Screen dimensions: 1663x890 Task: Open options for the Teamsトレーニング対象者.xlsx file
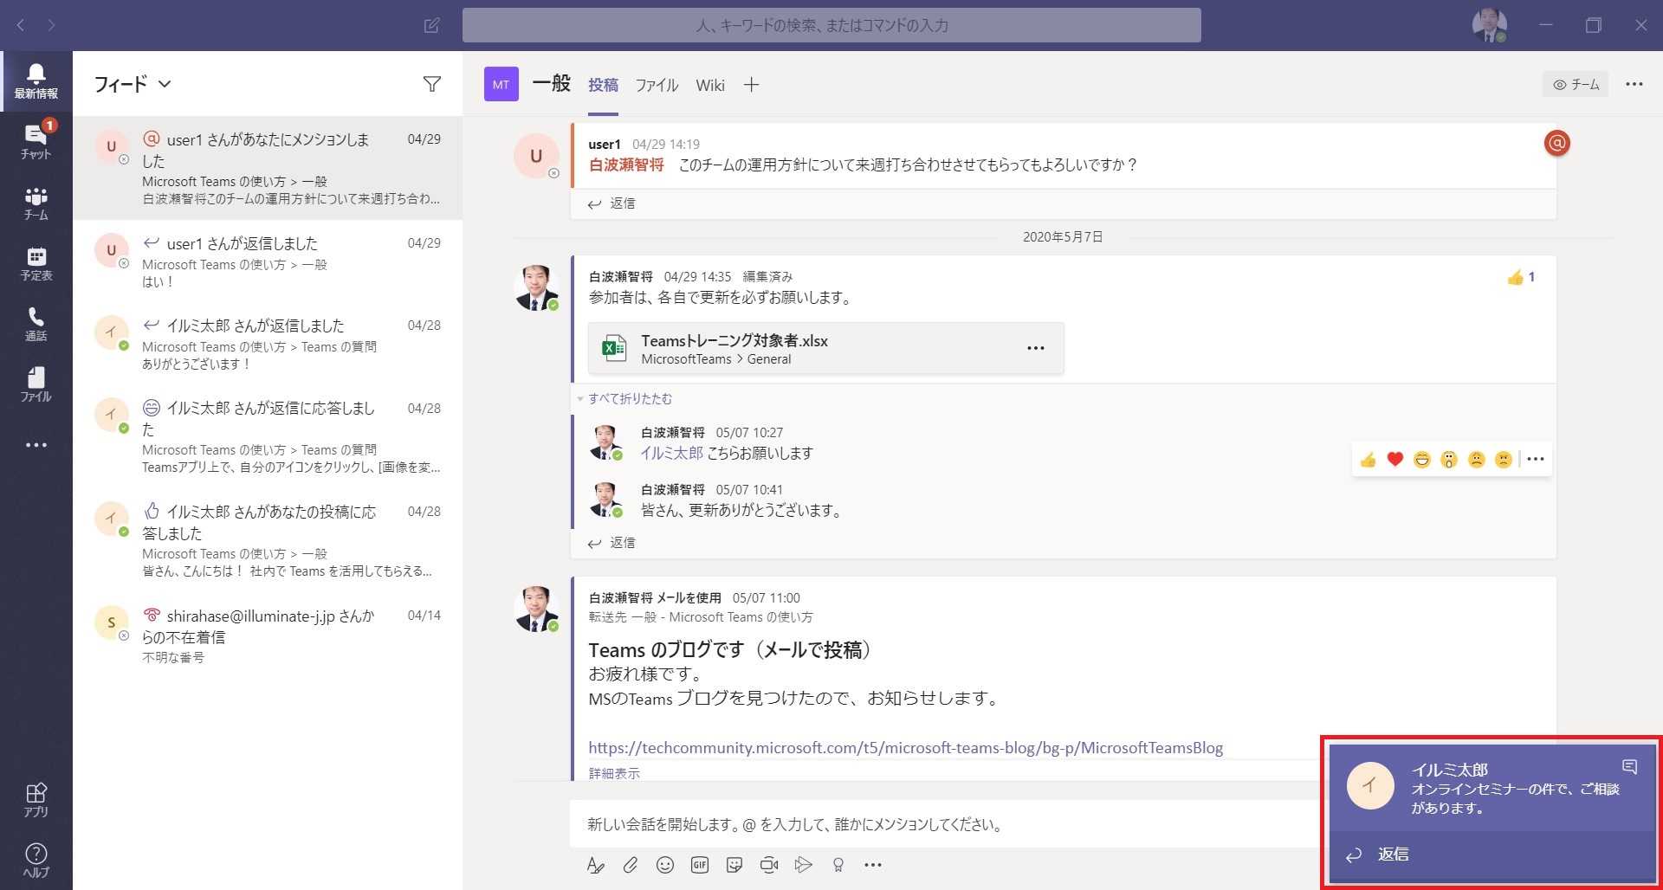click(x=1036, y=348)
